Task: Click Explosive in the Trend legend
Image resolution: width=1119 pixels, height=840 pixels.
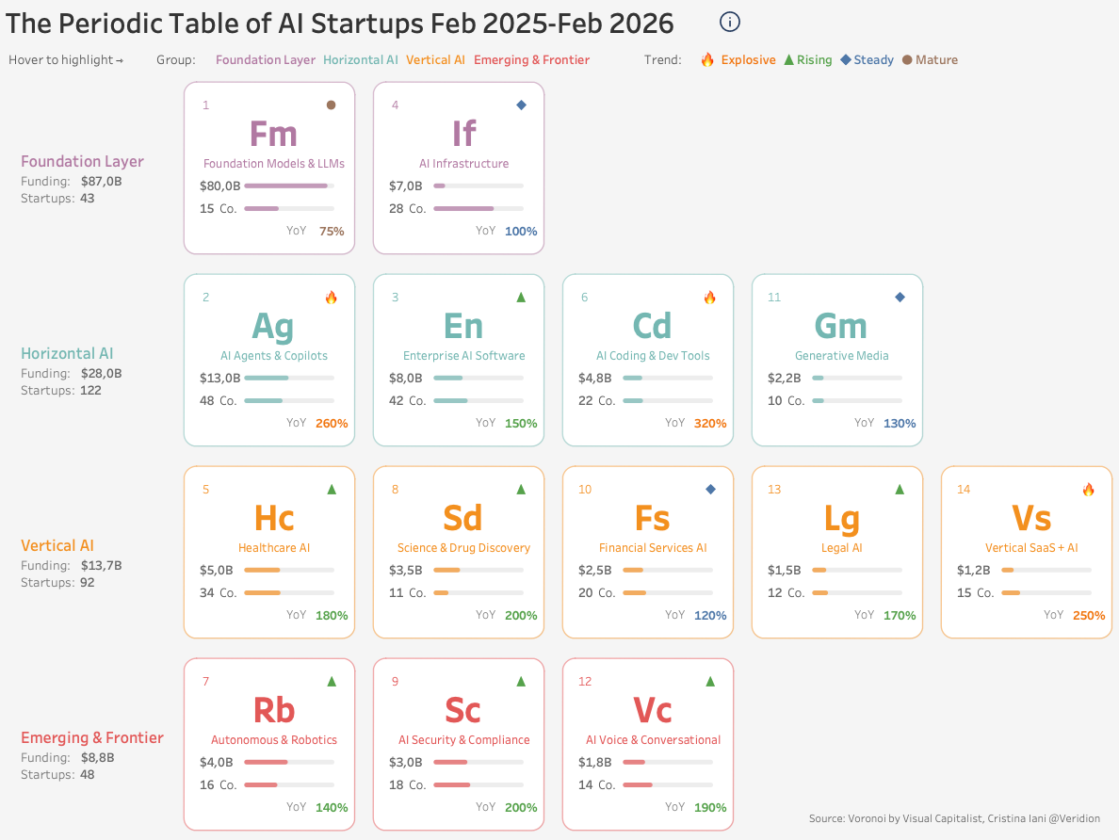Action: pos(748,60)
